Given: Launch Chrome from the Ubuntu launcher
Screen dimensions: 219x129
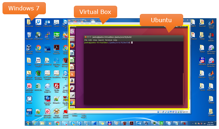Looking at the screenshot, I should pos(72,103).
